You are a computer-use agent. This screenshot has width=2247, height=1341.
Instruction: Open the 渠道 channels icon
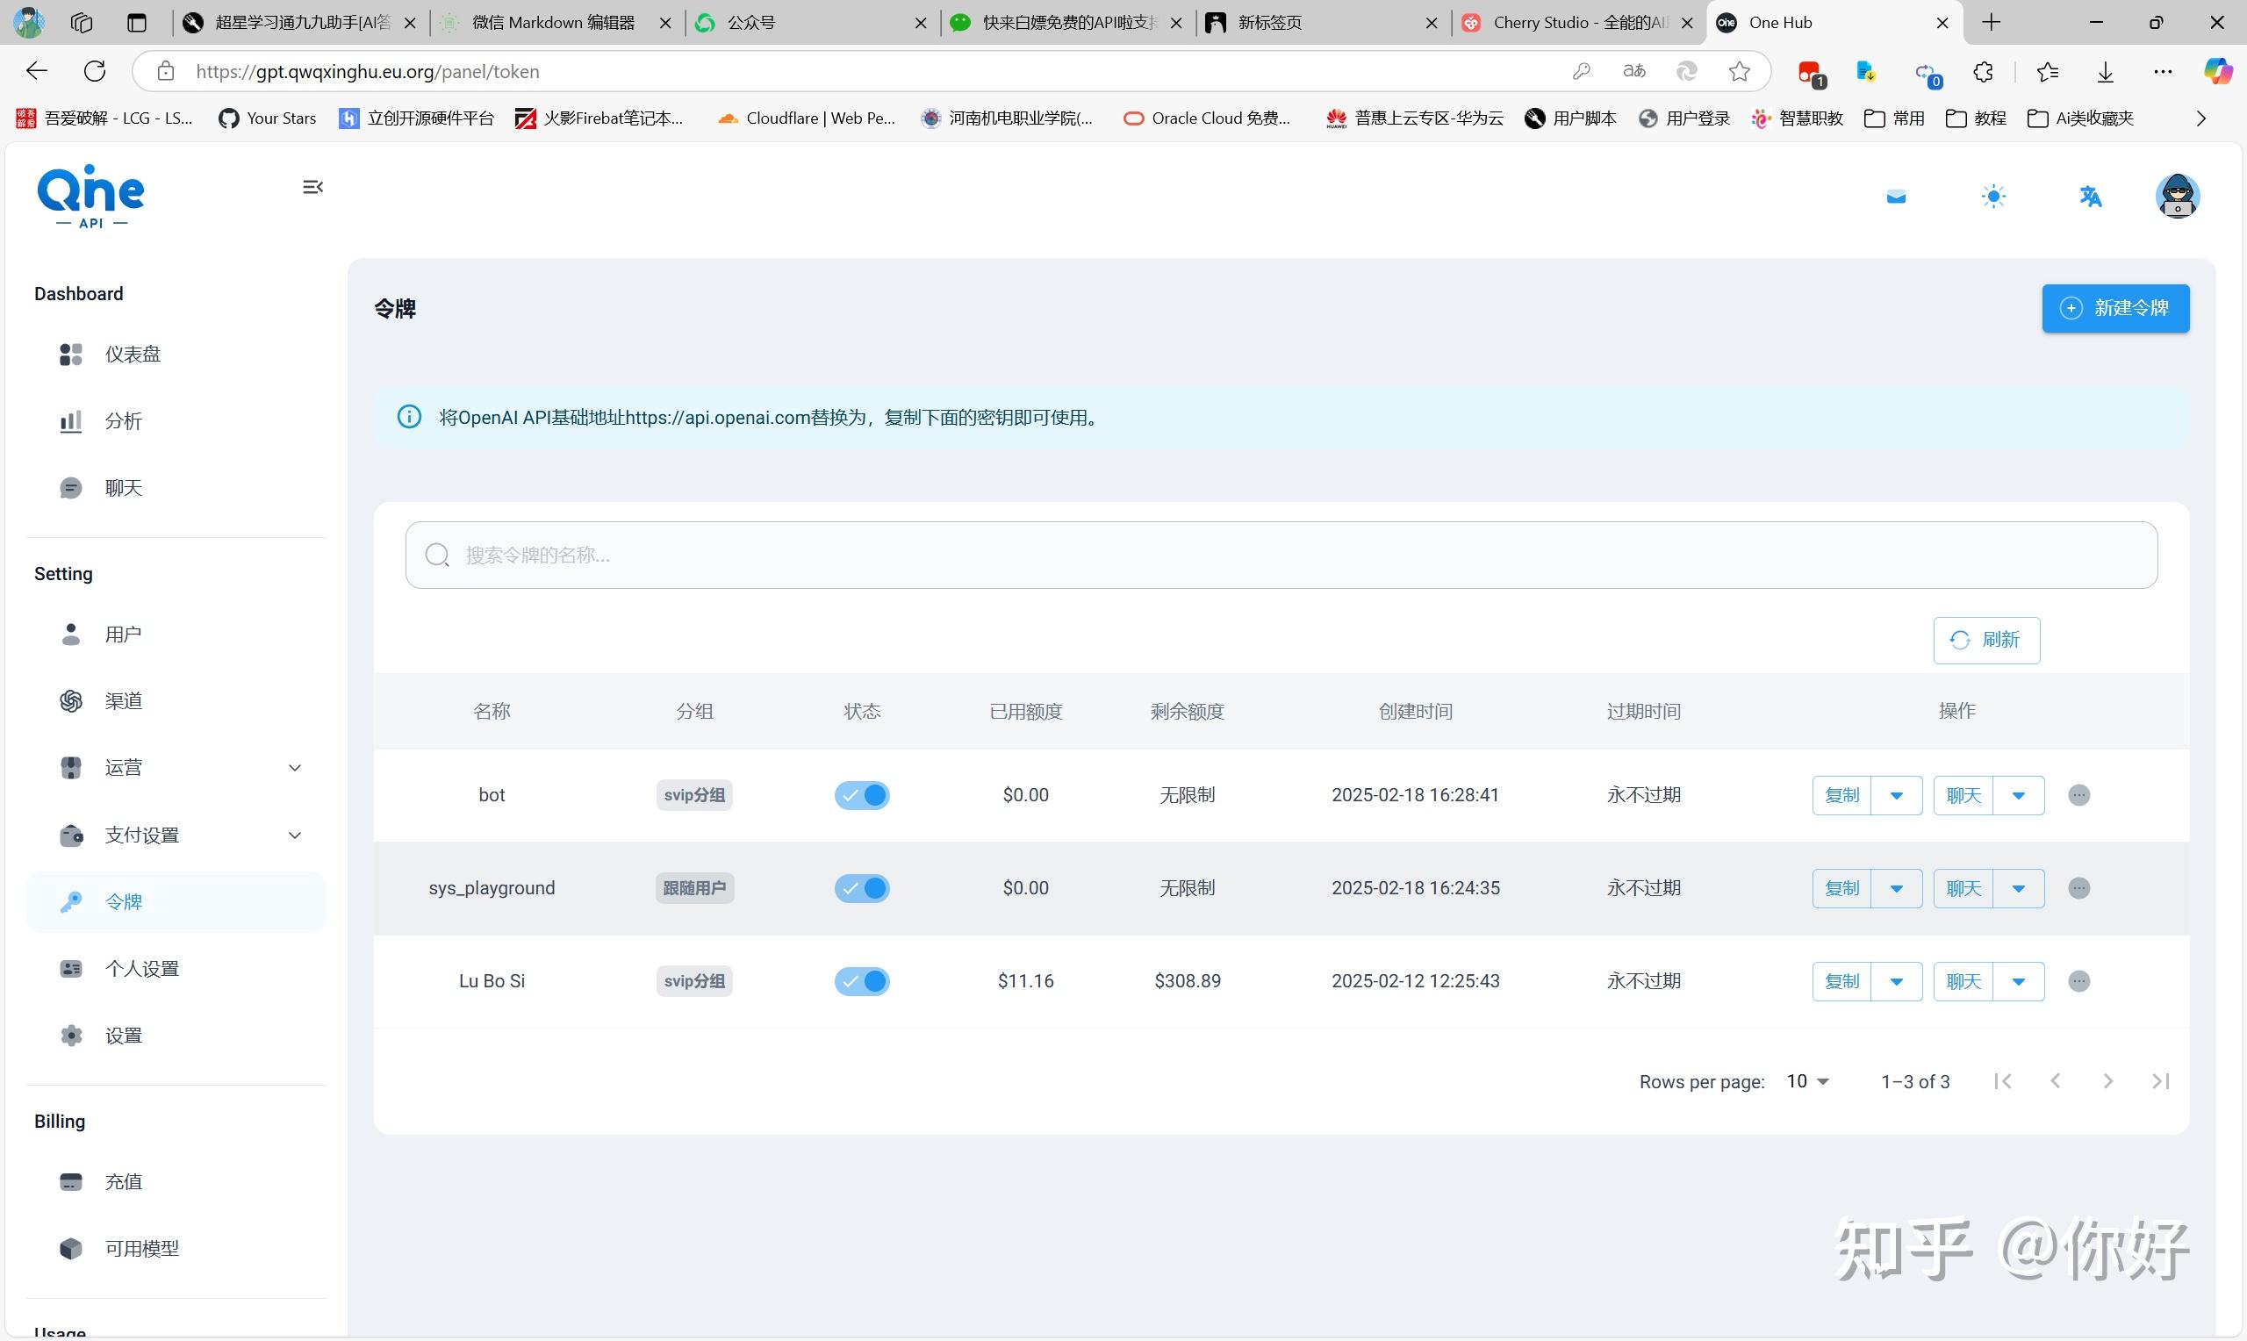71,700
